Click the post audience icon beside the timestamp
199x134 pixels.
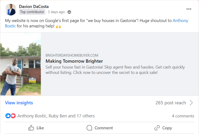click(69, 12)
